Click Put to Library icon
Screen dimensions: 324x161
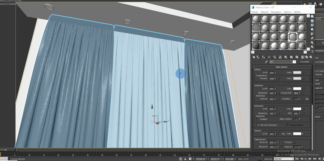click(x=286, y=57)
